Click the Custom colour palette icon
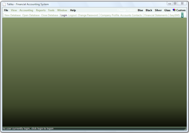The width and height of the screenshot is (189, 133). click(174, 10)
